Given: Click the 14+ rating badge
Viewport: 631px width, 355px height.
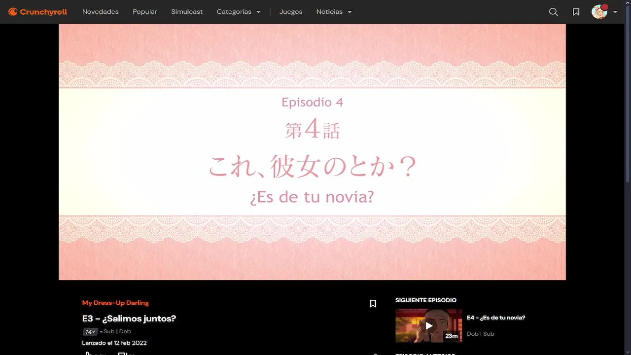Looking at the screenshot, I should pos(90,332).
